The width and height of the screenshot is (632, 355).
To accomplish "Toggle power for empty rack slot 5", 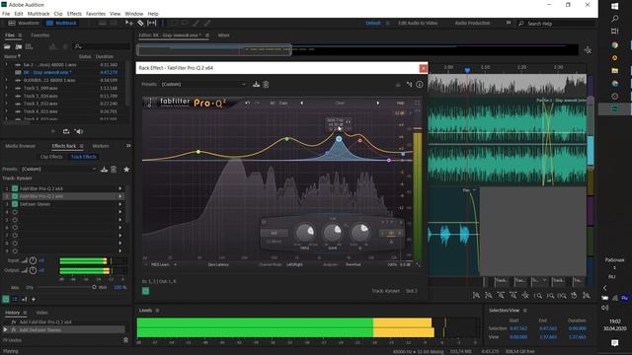I will (x=15, y=220).
